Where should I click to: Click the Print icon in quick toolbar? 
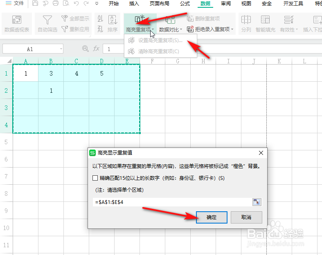(x=56, y=4)
